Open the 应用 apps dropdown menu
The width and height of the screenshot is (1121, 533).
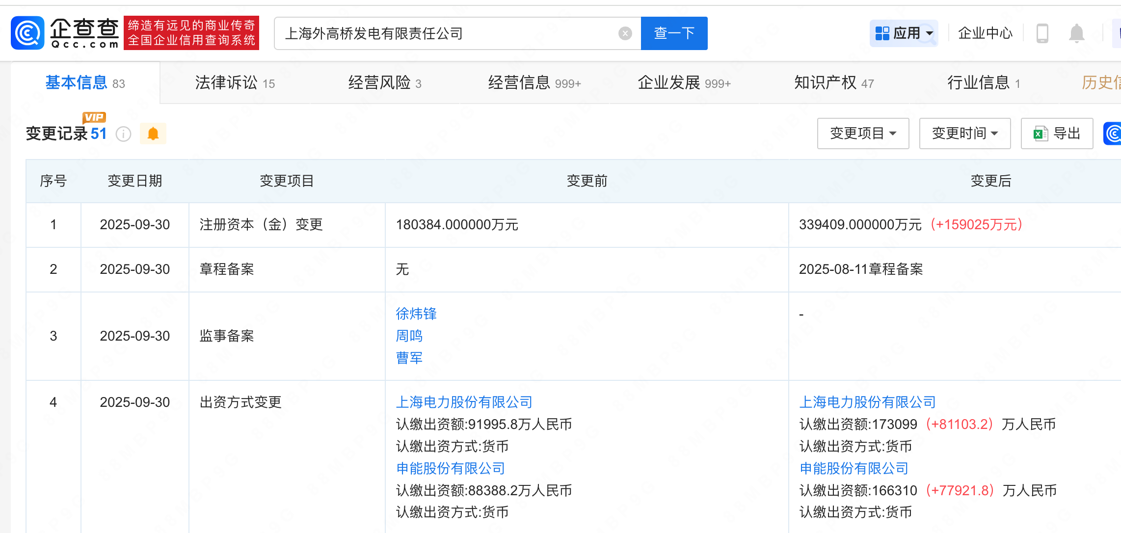pos(904,33)
